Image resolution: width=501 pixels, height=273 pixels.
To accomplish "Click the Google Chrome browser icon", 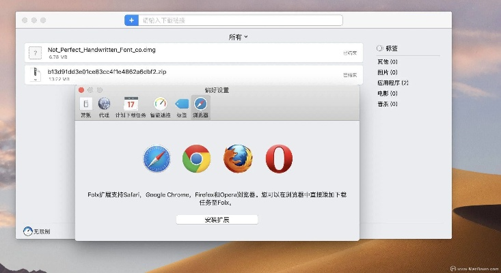I will 196,158.
